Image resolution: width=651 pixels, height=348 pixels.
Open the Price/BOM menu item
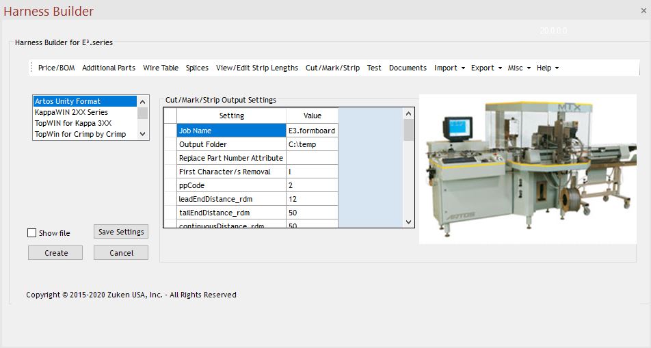coord(57,68)
